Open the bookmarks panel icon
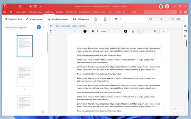This screenshot has width=191, height=119. click(x=51, y=31)
